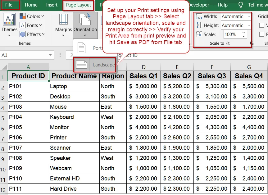Click the Colors theme icon

[23, 16]
